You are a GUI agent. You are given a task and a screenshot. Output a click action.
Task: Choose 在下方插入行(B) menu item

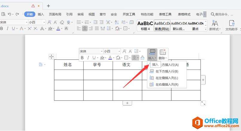tap(167, 71)
